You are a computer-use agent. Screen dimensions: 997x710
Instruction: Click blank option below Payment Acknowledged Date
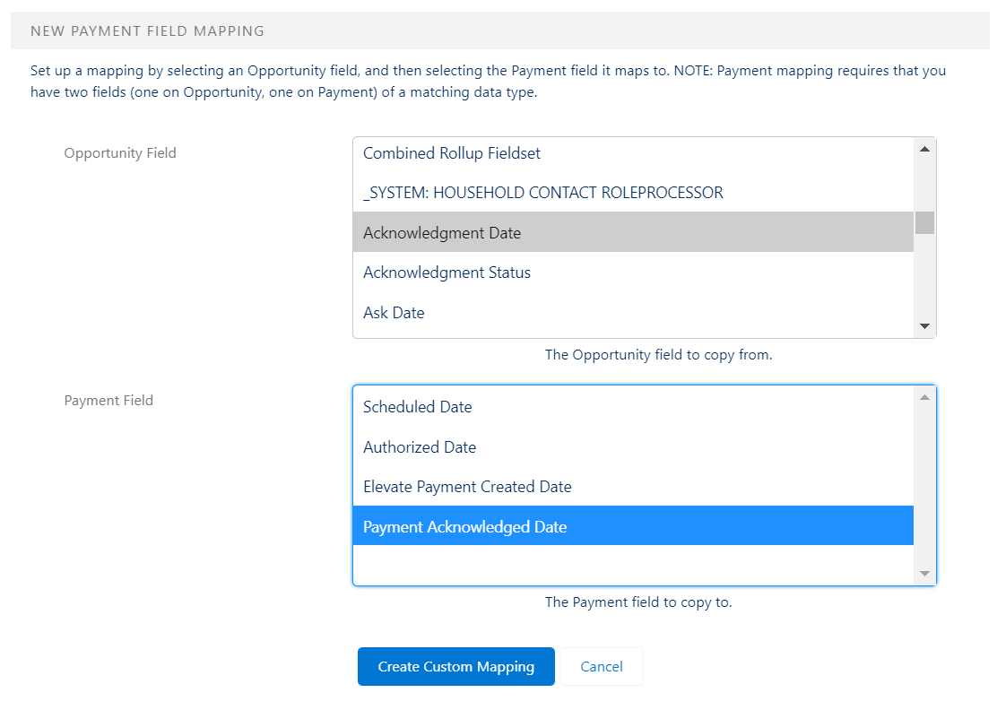(x=632, y=565)
